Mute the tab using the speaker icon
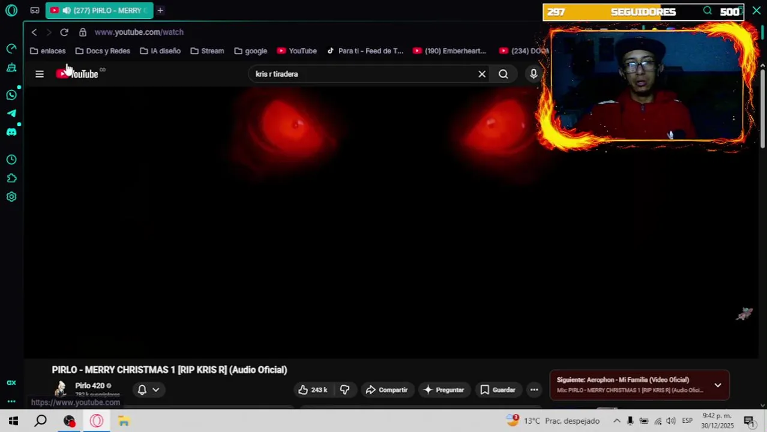Screen dimensions: 767x432 coord(67,10)
